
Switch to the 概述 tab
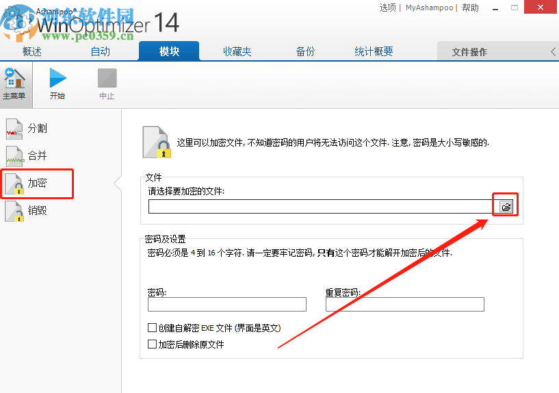pos(32,52)
